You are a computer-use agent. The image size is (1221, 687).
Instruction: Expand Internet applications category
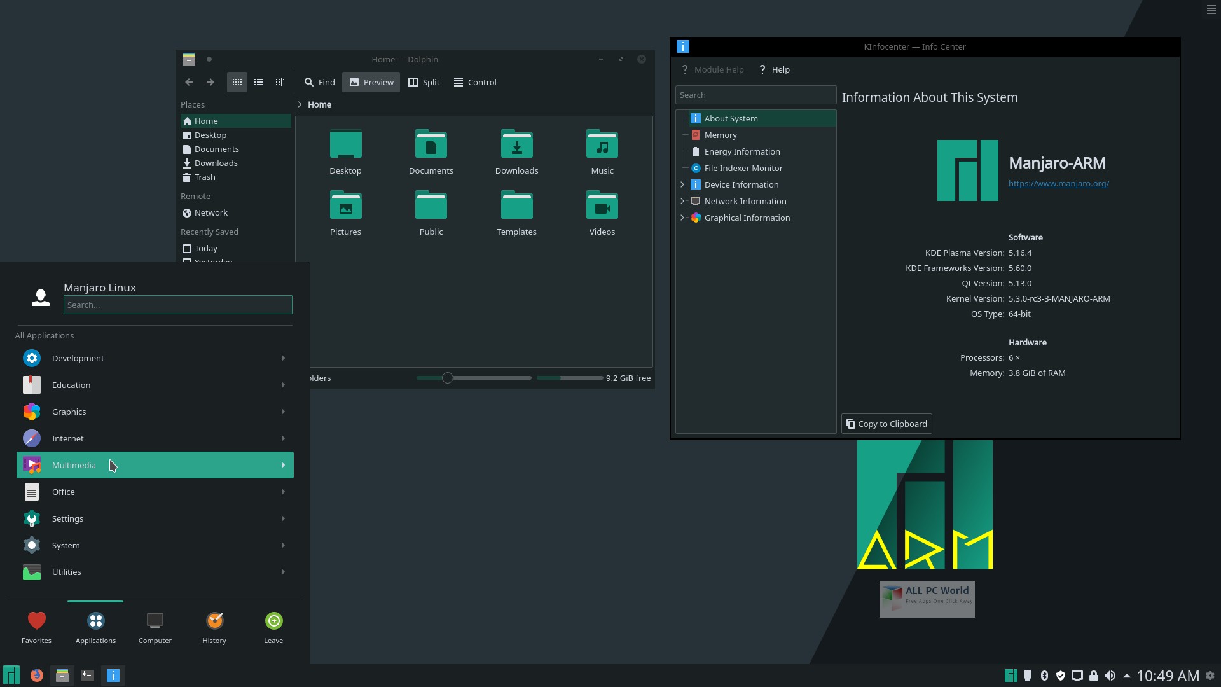(155, 438)
